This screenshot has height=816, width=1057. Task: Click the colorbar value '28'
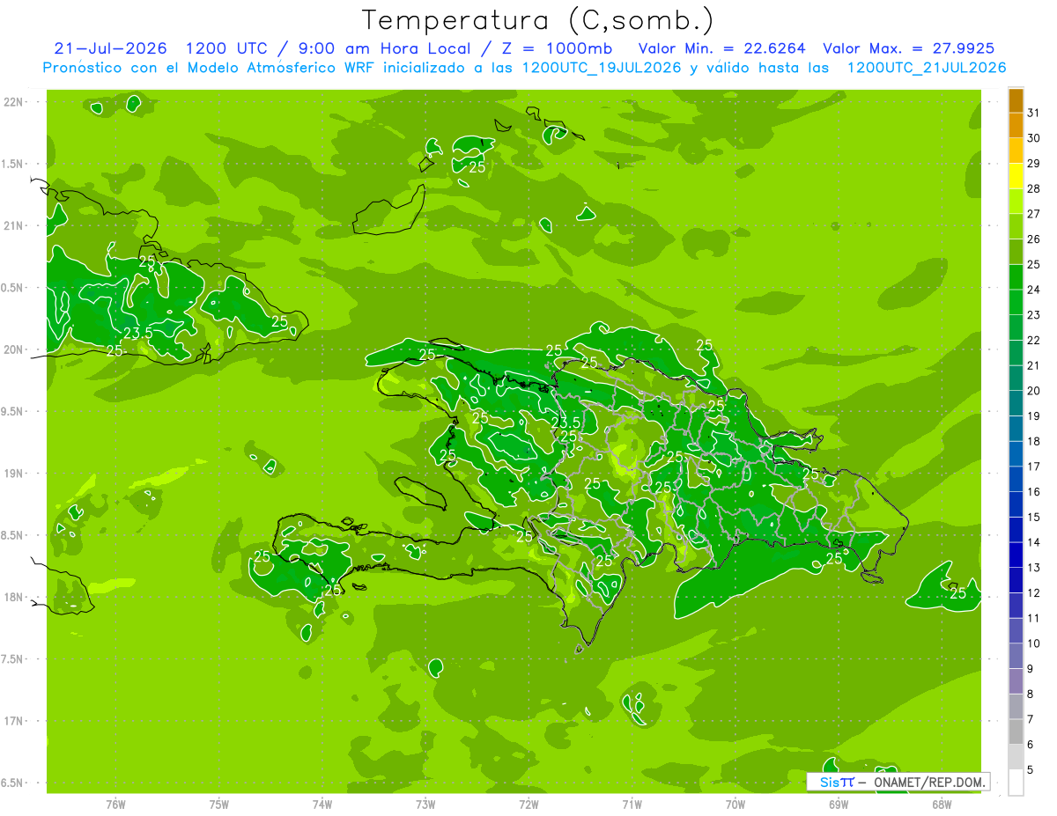[x=1034, y=188]
